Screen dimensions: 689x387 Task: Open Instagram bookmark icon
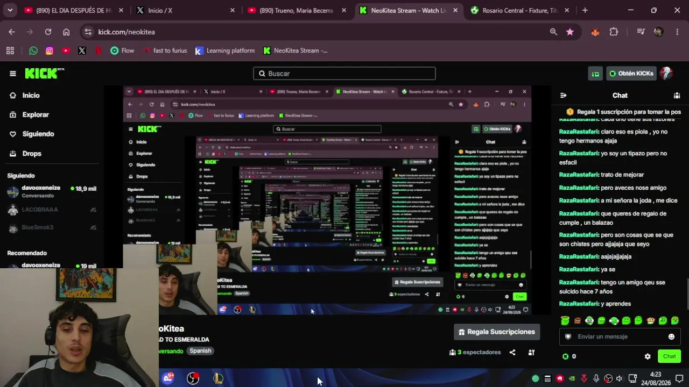[x=50, y=51]
